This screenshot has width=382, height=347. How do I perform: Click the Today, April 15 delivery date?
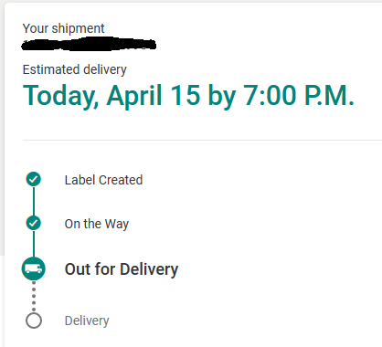[x=111, y=96]
